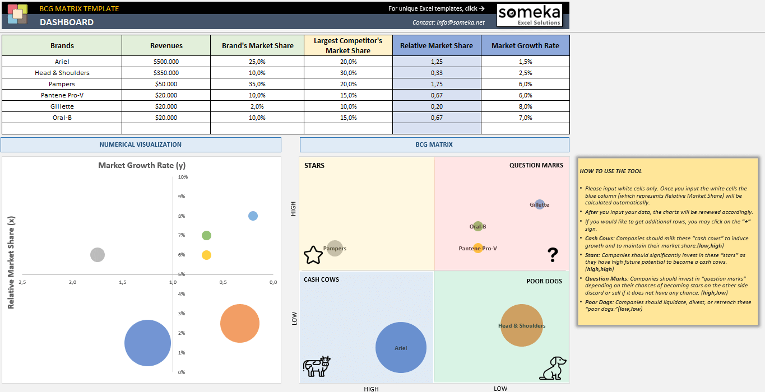Select the Head & Shoulders matrix bubble
Image resolution: width=765 pixels, height=392 pixels.
pyautogui.click(x=521, y=325)
